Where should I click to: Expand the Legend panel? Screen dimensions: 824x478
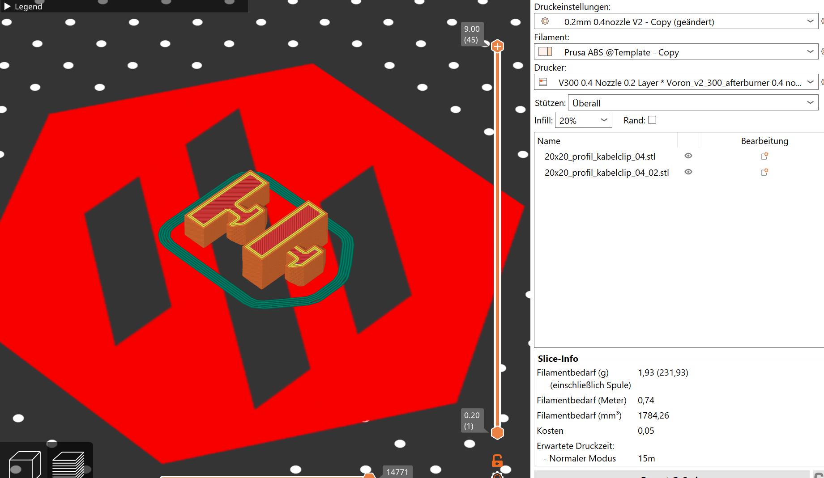point(7,6)
